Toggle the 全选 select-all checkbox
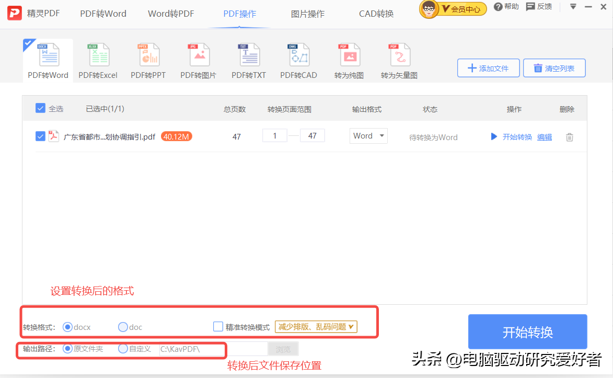The height and width of the screenshot is (378, 613). coord(40,108)
